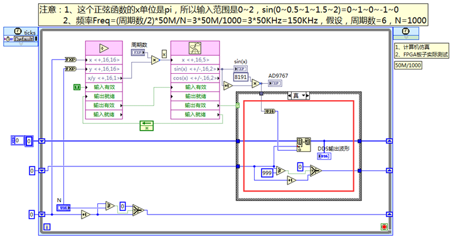Click the select node beside 999 comparison
Screen dimensions: 453x239
pos(316,170)
